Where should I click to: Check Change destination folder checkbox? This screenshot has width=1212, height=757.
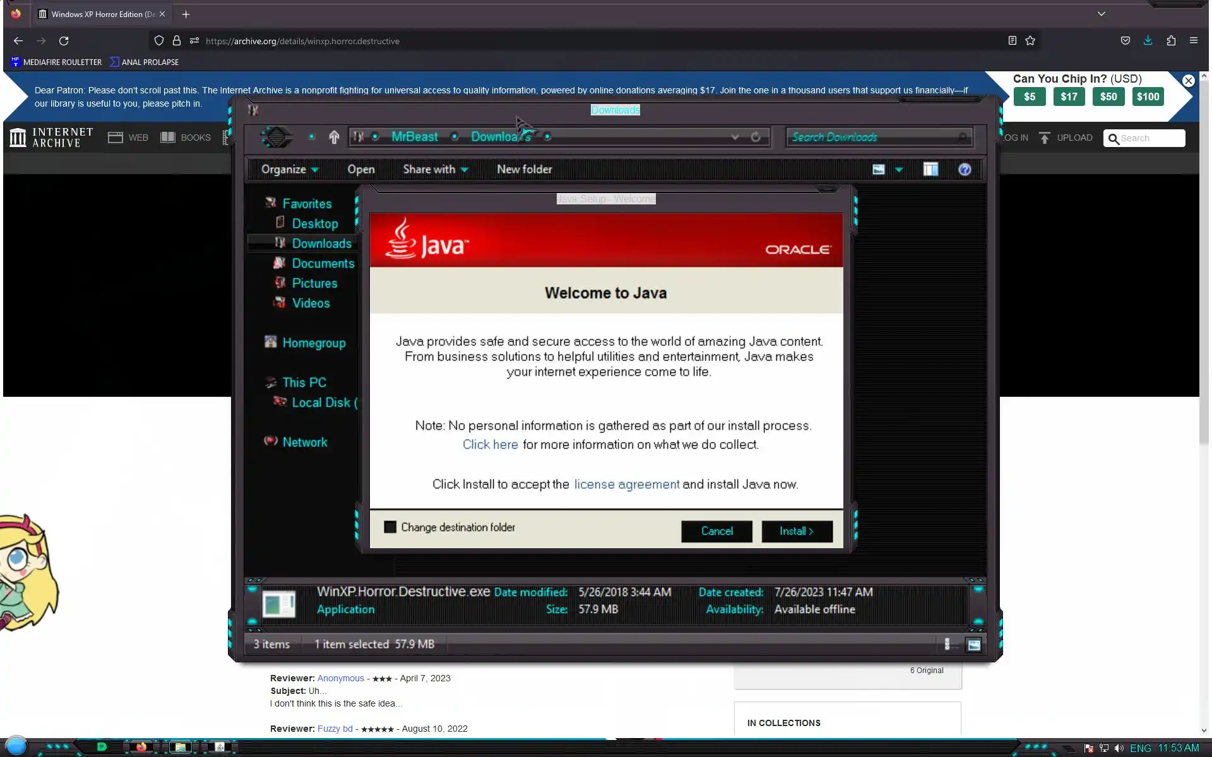point(390,527)
